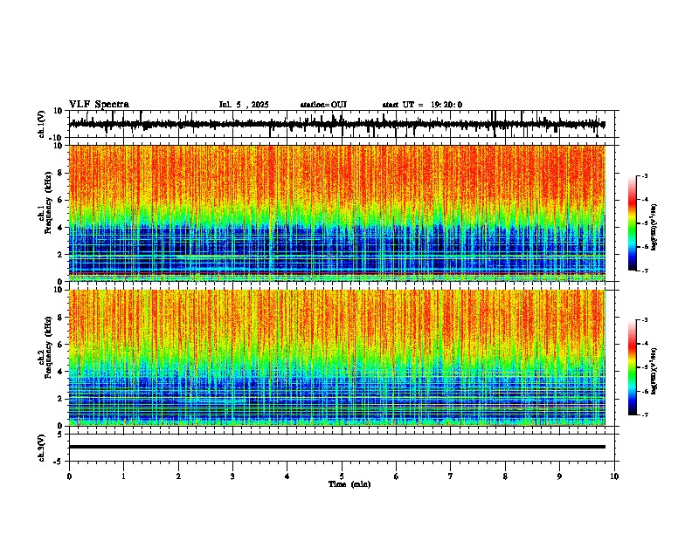Select the ch.1 spectrogram color bar
This screenshot has width=692, height=534.
coord(632,223)
